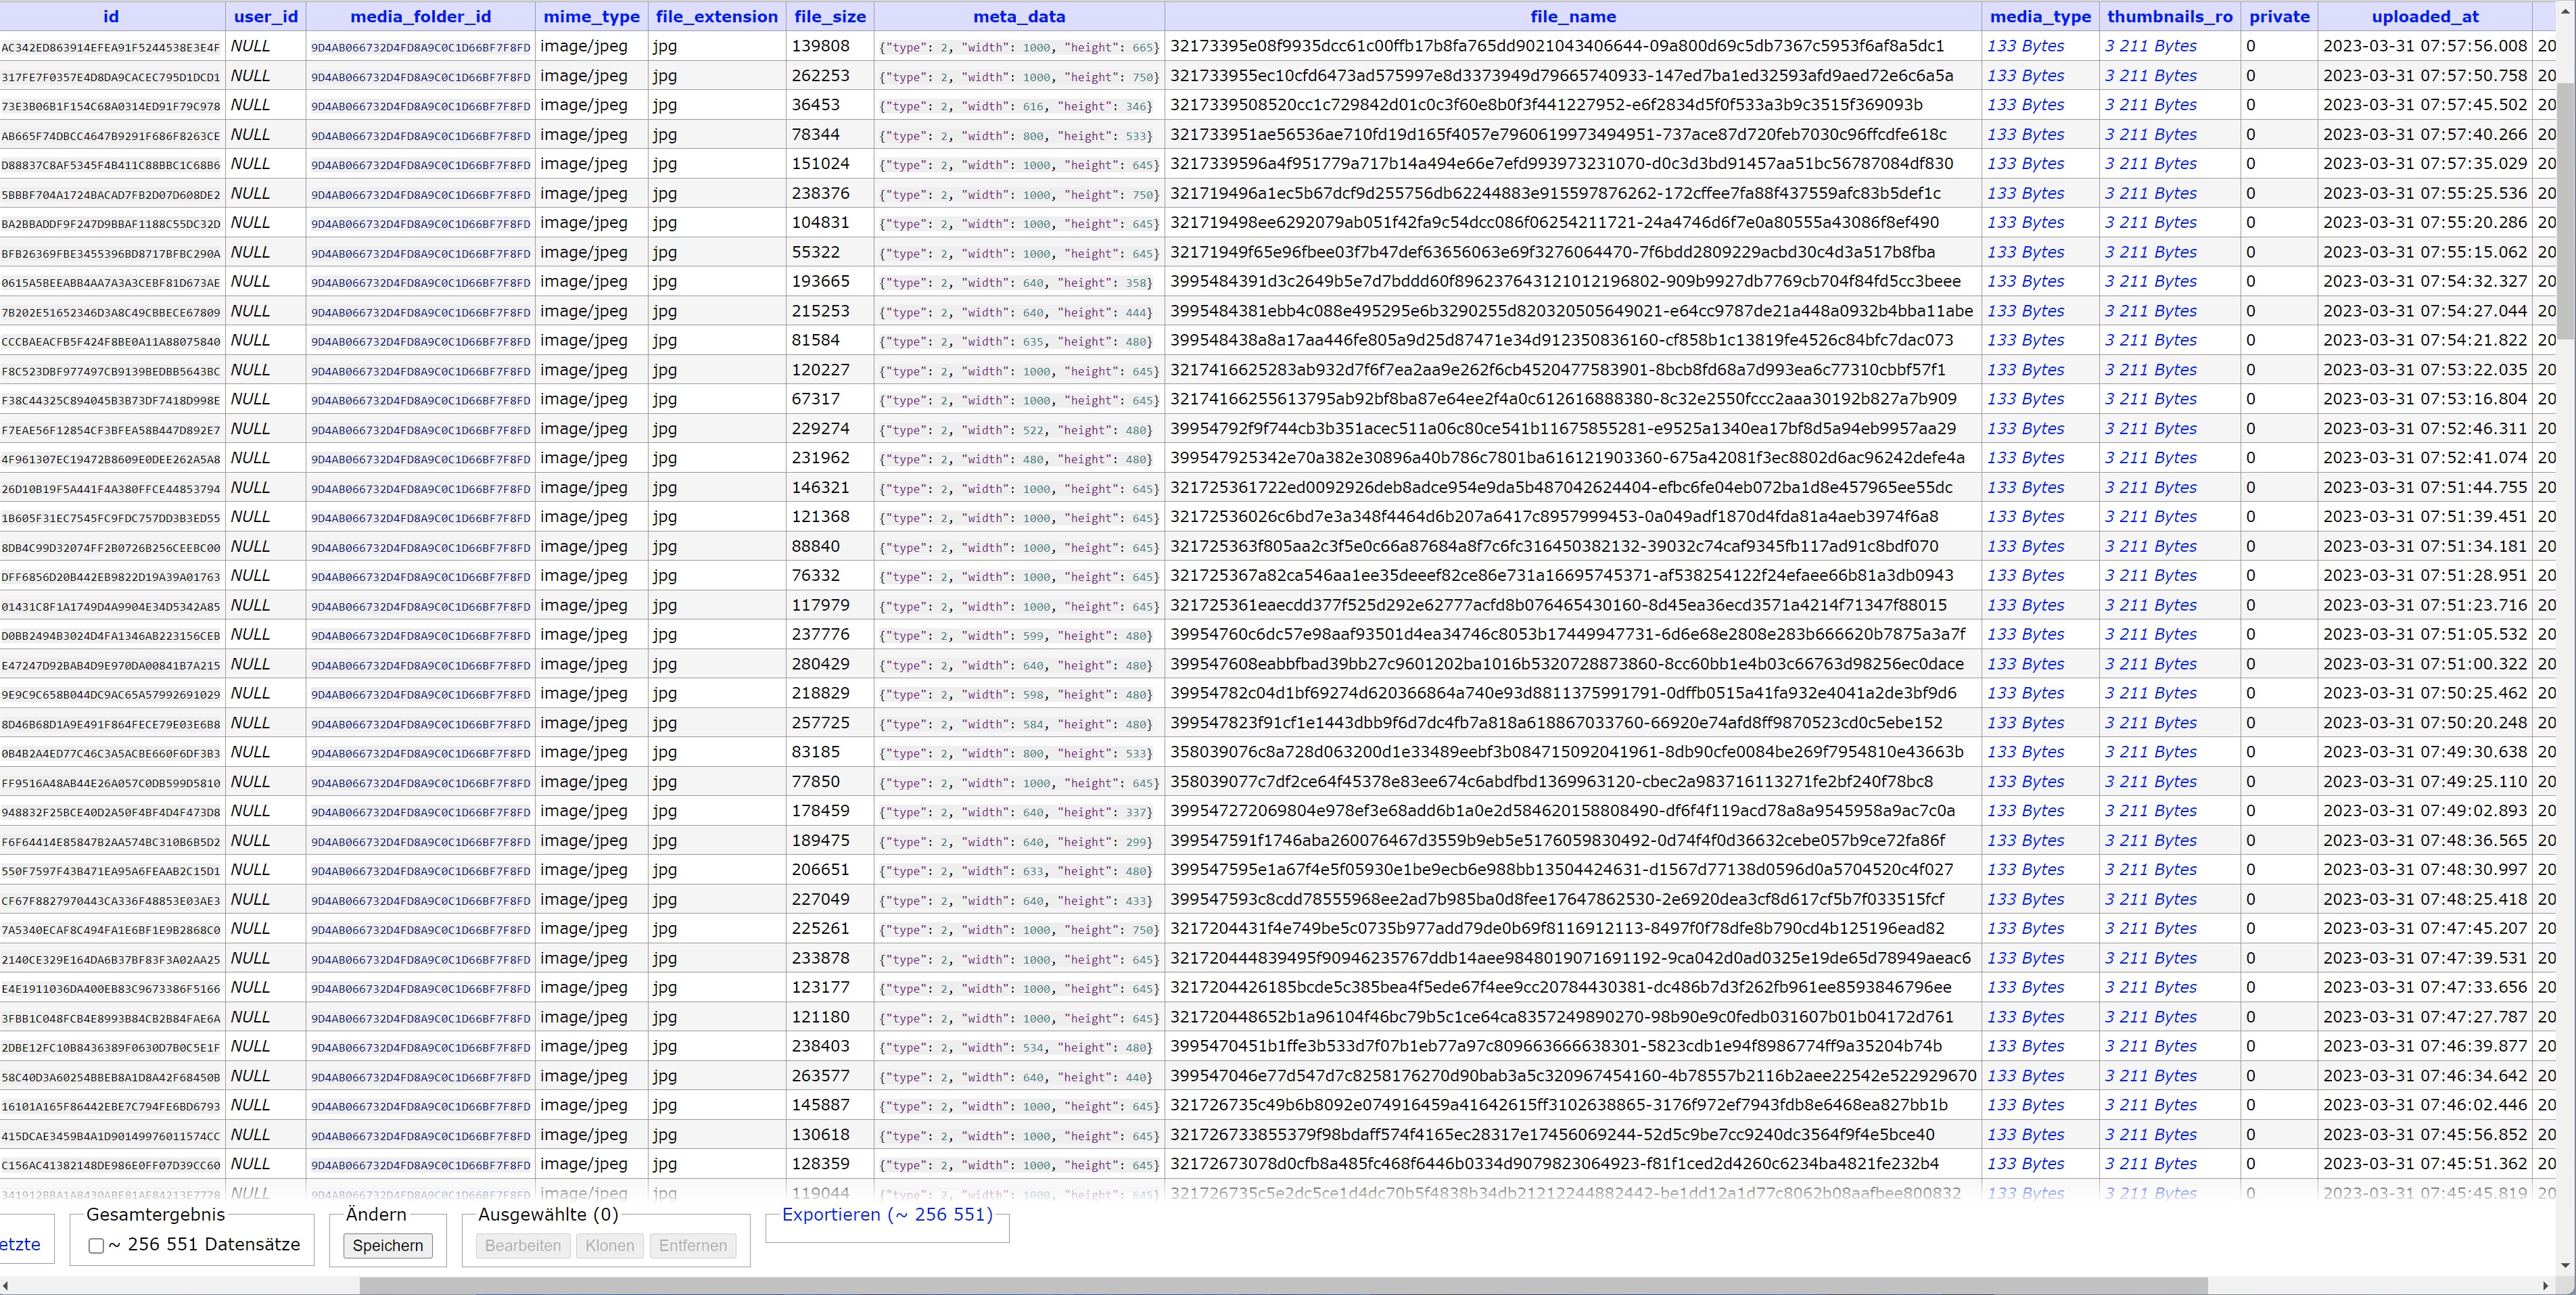Click uploaded_at value 2023-03-31 07:51:05.532
2576x1295 pixels.
pos(2425,634)
